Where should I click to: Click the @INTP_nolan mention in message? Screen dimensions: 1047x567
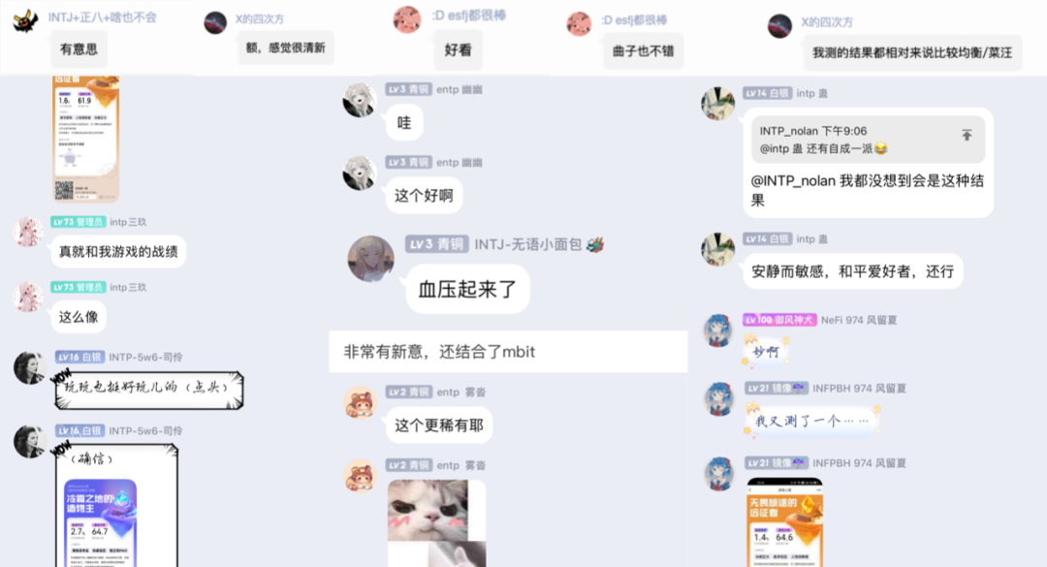[x=793, y=181]
